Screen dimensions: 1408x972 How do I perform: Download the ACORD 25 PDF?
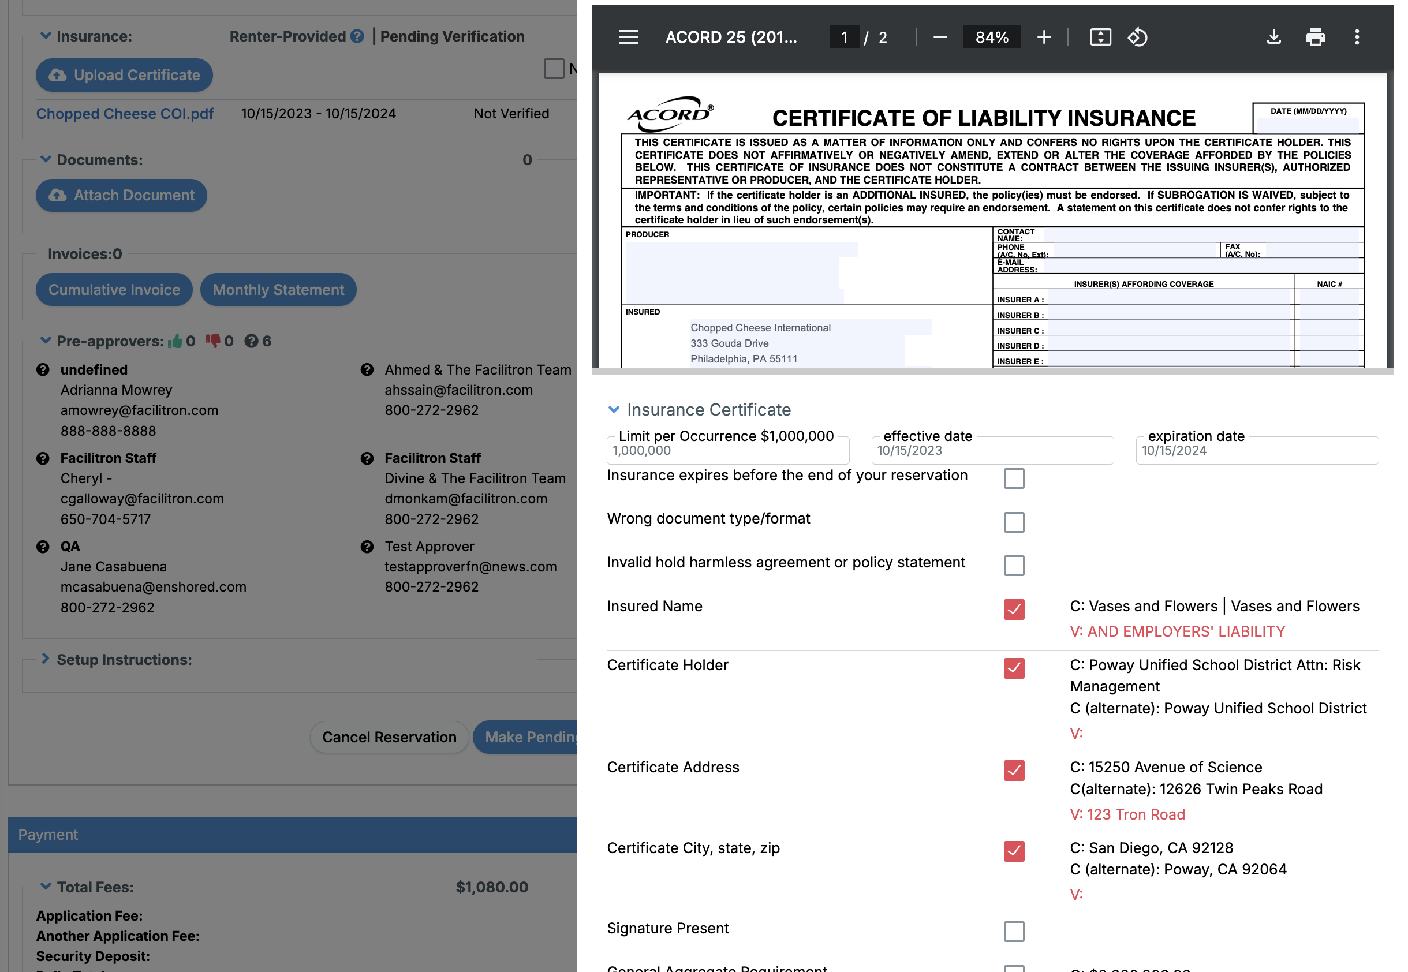pos(1273,37)
